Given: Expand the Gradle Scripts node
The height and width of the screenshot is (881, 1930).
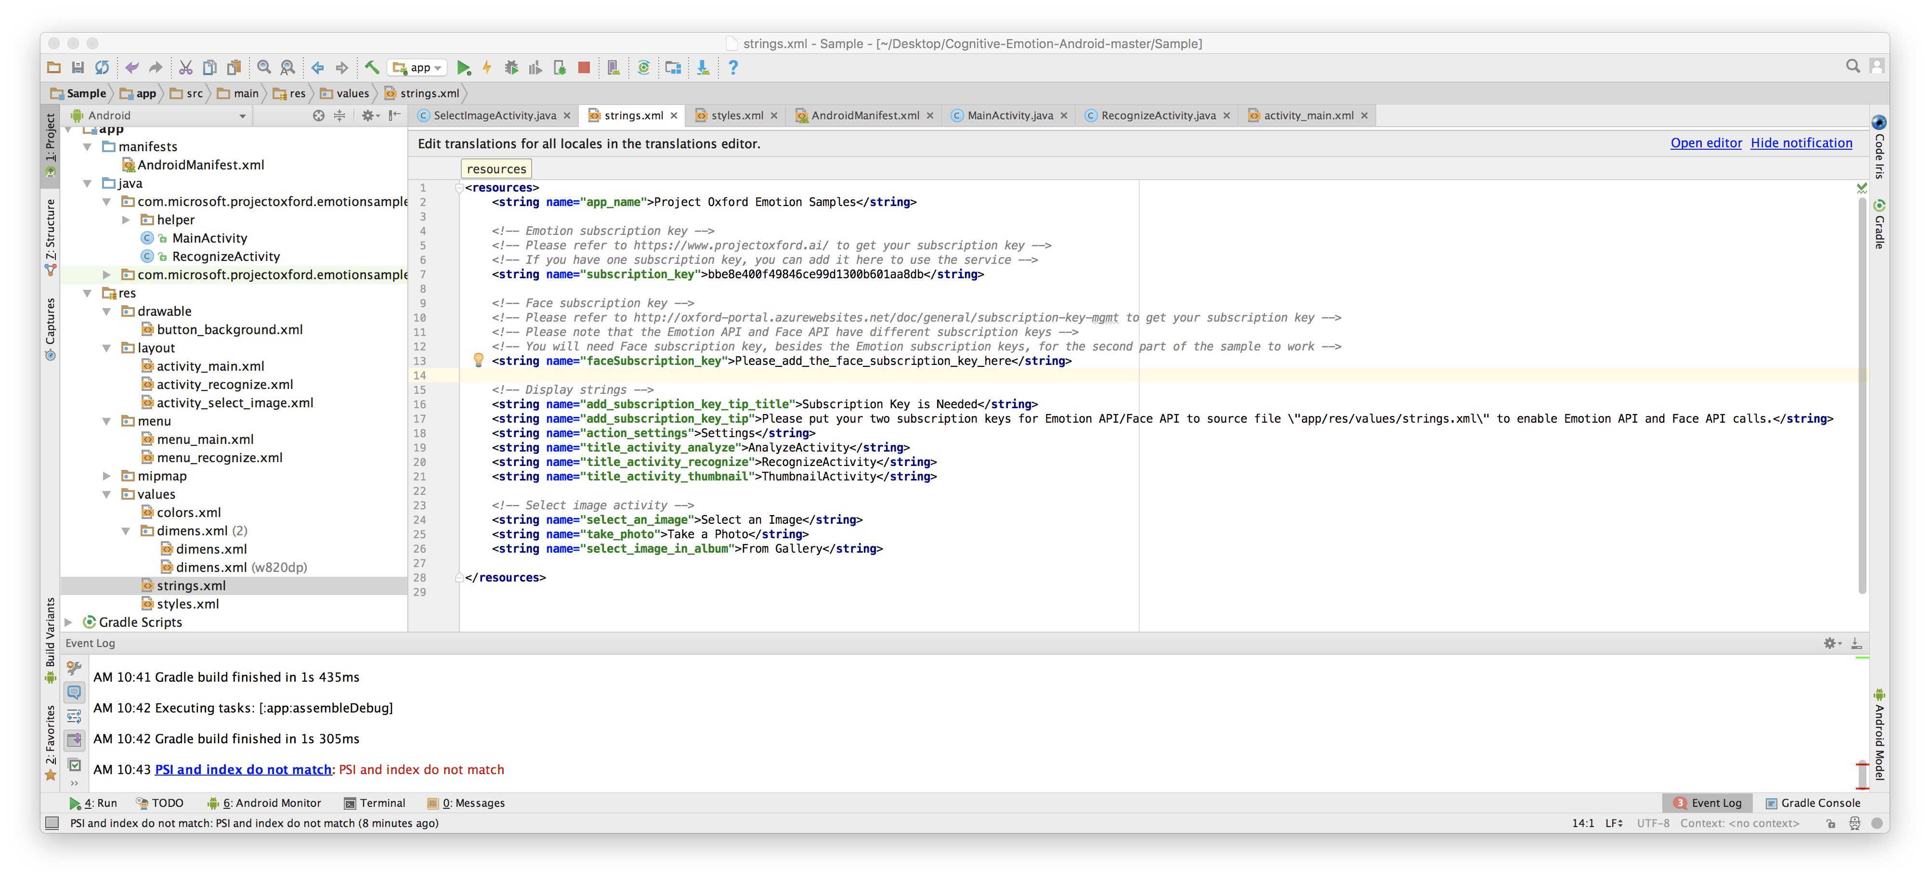Looking at the screenshot, I should [68, 622].
